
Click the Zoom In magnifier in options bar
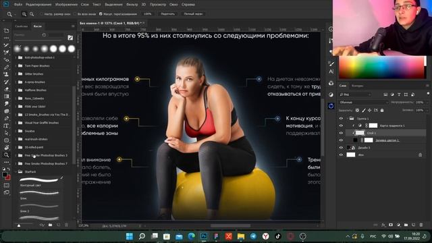(24, 13)
